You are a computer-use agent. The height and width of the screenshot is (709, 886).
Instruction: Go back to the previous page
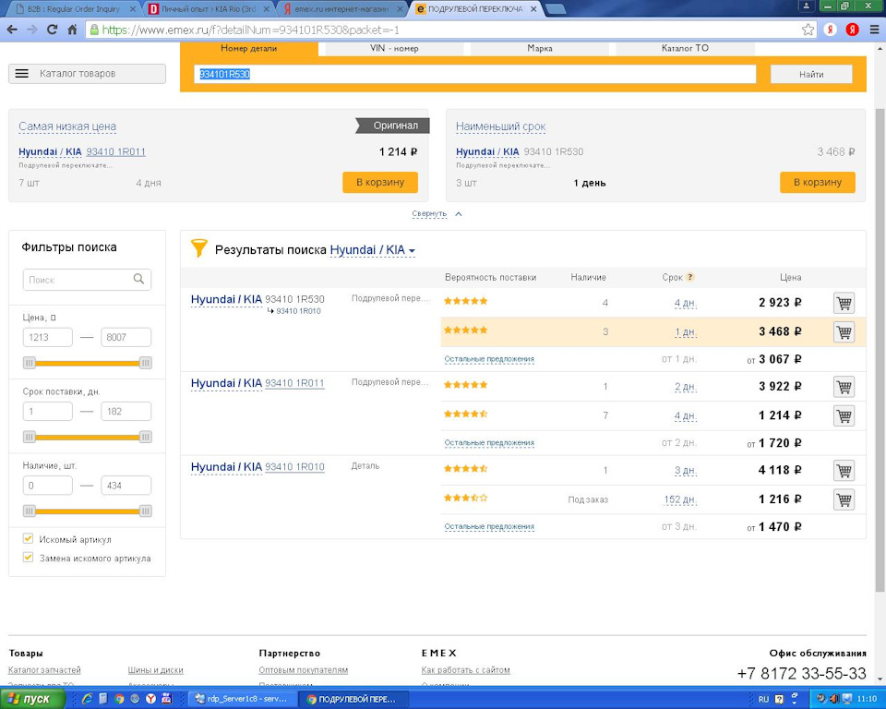tap(12, 30)
